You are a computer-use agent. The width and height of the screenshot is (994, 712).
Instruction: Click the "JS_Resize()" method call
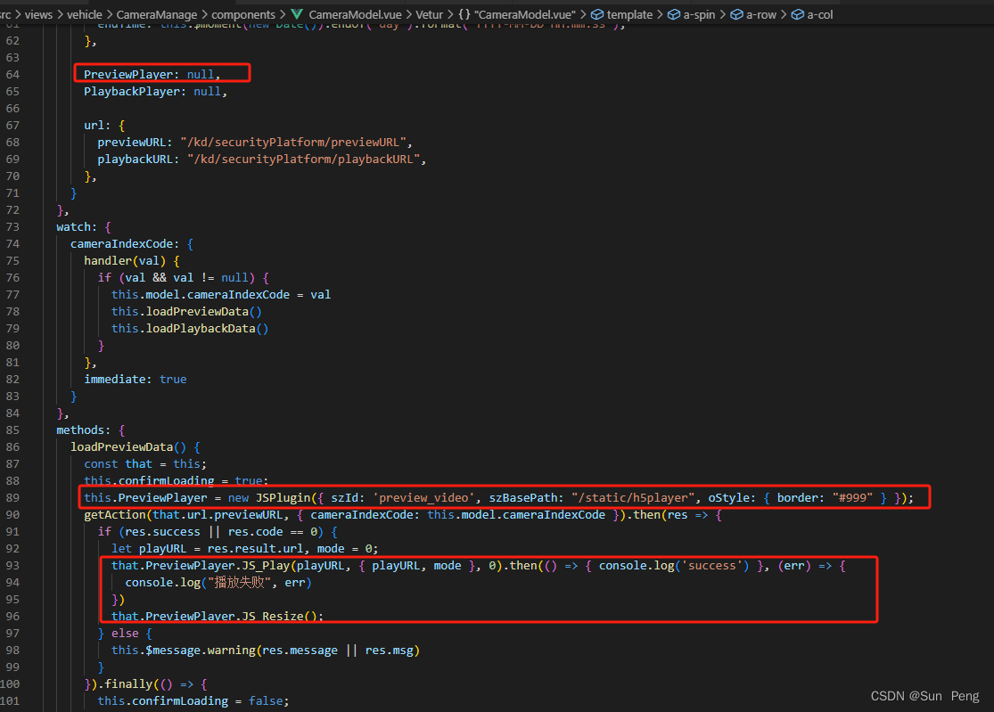282,616
